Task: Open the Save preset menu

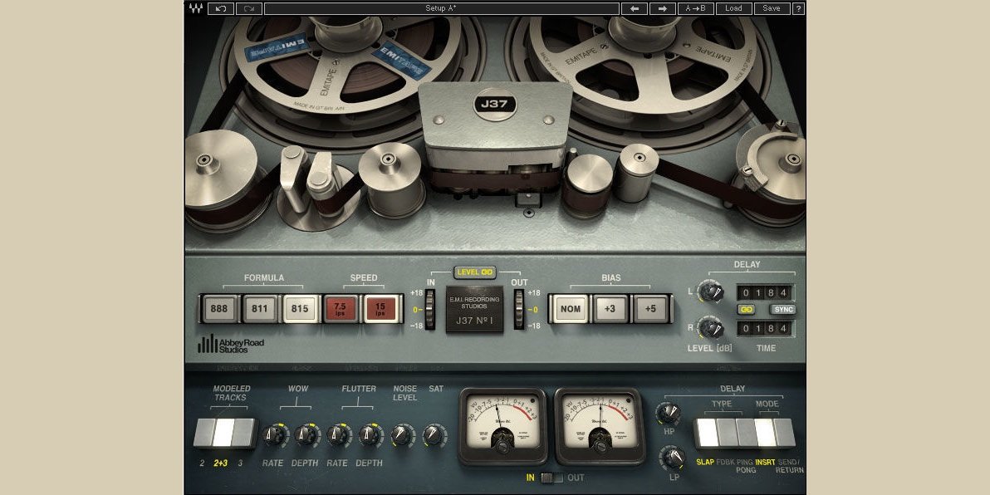Action: coord(772,8)
